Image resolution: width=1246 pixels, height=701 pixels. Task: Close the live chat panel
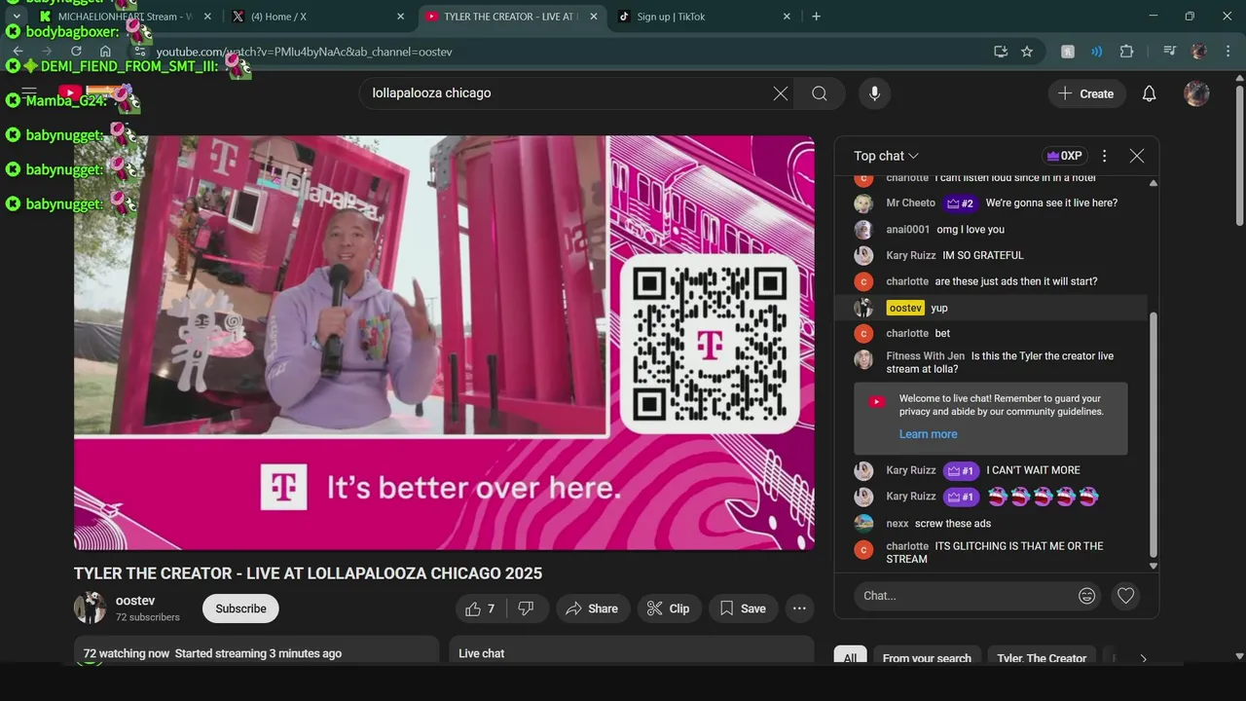1136,156
